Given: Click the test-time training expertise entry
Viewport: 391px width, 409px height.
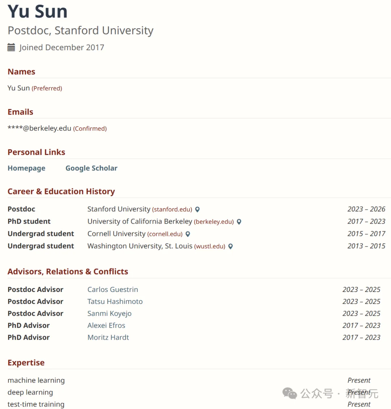Looking at the screenshot, I should (36, 404).
